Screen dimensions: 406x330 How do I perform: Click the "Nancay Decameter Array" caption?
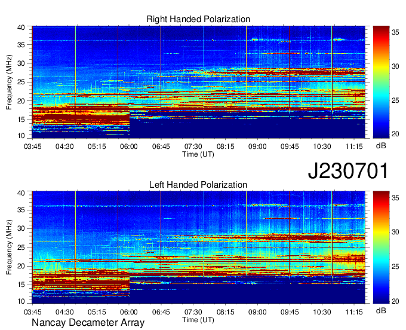pos(88,323)
